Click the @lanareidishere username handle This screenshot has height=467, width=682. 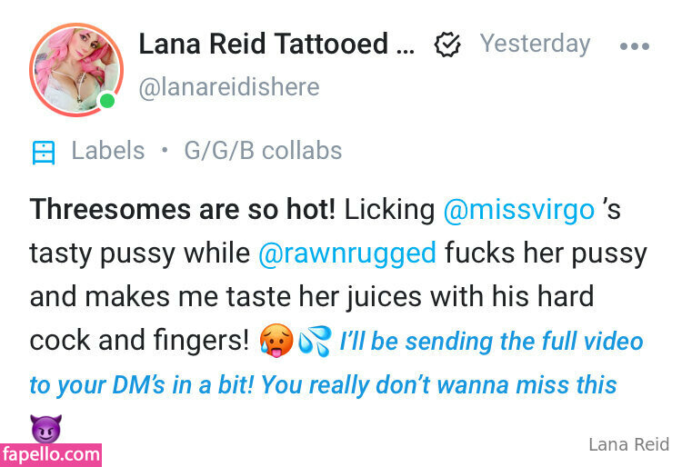(x=228, y=87)
